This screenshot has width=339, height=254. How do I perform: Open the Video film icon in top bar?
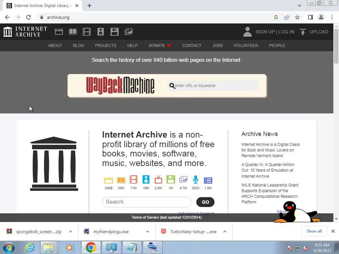(87, 32)
